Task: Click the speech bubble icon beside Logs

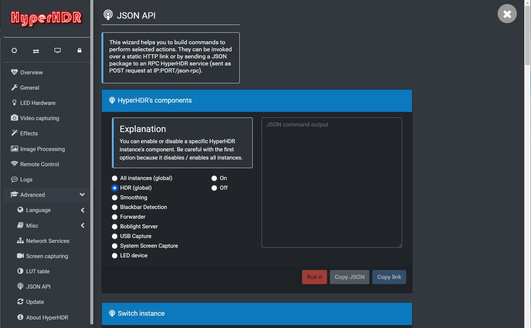Action: pyautogui.click(x=14, y=179)
